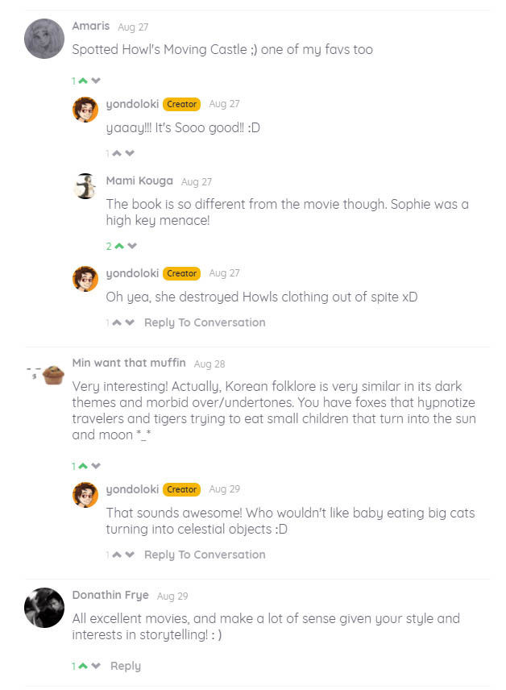The image size is (506, 690).
Task: Upvote Donathin Frye's excellent movies comment
Action: 83,666
